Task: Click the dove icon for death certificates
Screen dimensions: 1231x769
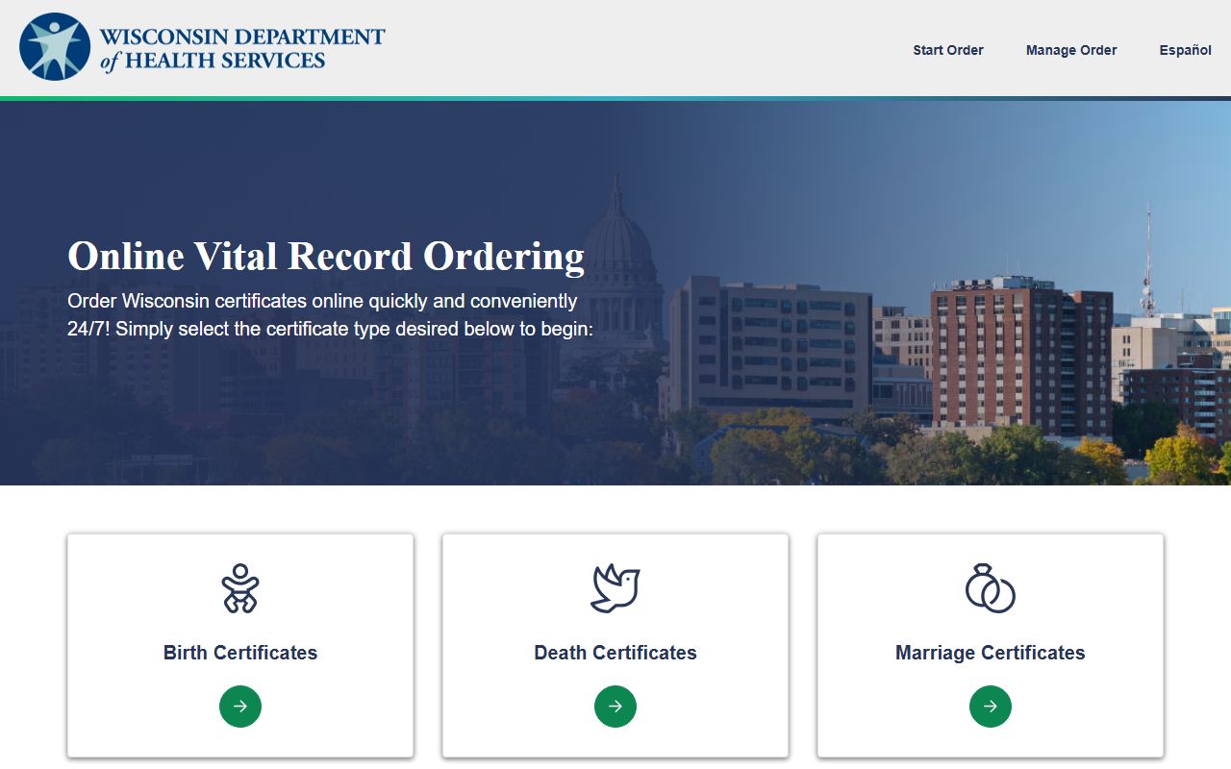Action: tap(615, 588)
